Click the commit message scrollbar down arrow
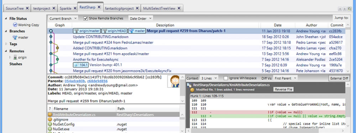Image resolution: width=356 pixels, height=133 pixels. click(183, 101)
